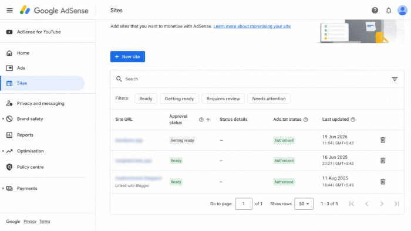
Task: Expand the Brand safety submenu arrow
Action: click(x=3, y=119)
